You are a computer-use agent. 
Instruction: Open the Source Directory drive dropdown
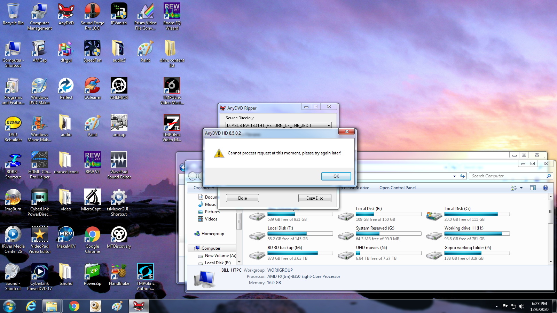(x=328, y=125)
